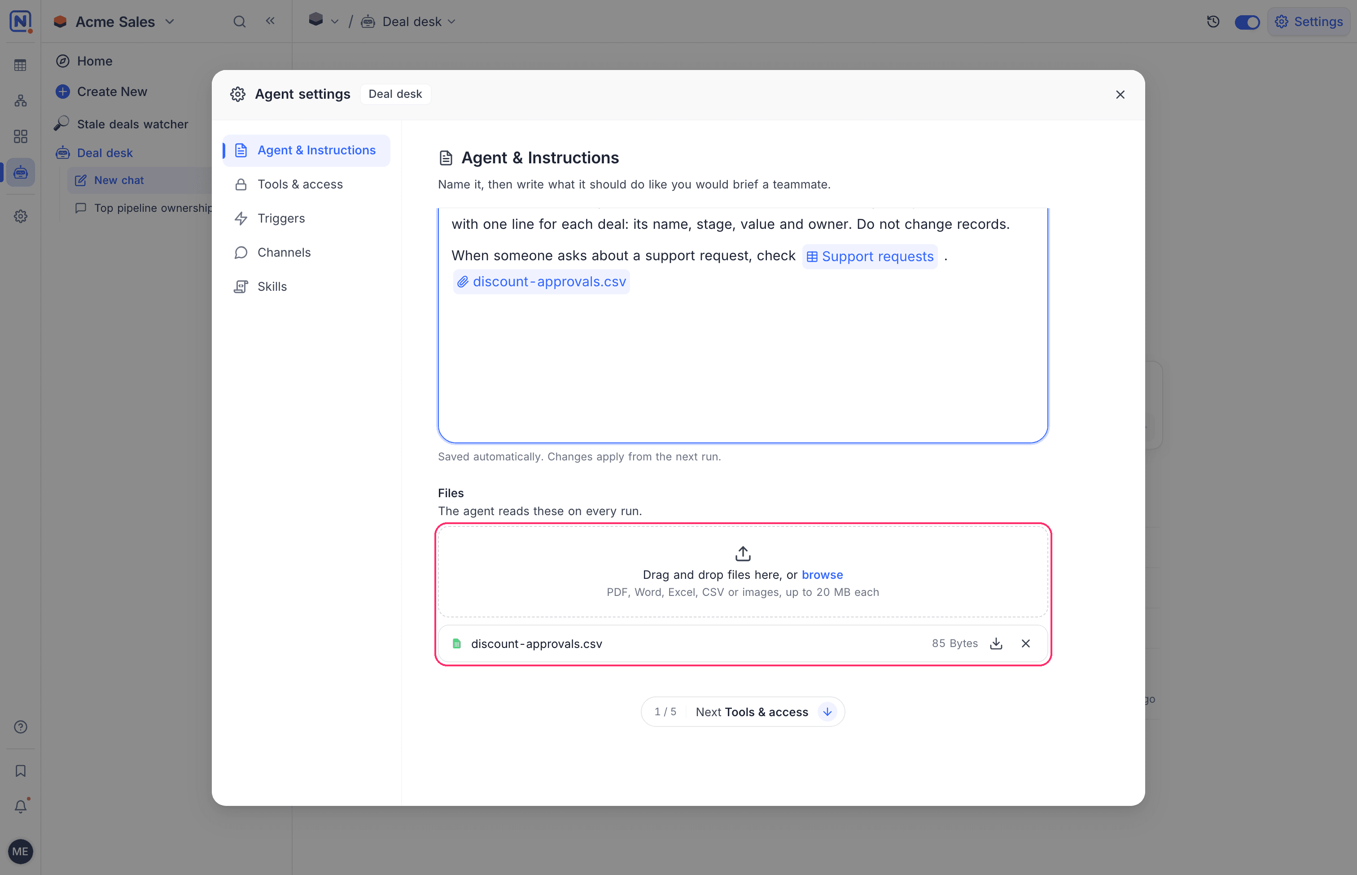Click Next Tools & access button
Viewport: 1357px width, 875px height.
[743, 711]
